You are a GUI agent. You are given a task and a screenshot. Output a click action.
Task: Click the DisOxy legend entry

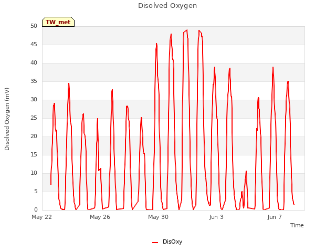click(x=167, y=242)
